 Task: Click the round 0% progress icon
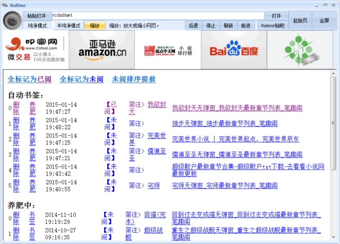(x=12, y=21)
